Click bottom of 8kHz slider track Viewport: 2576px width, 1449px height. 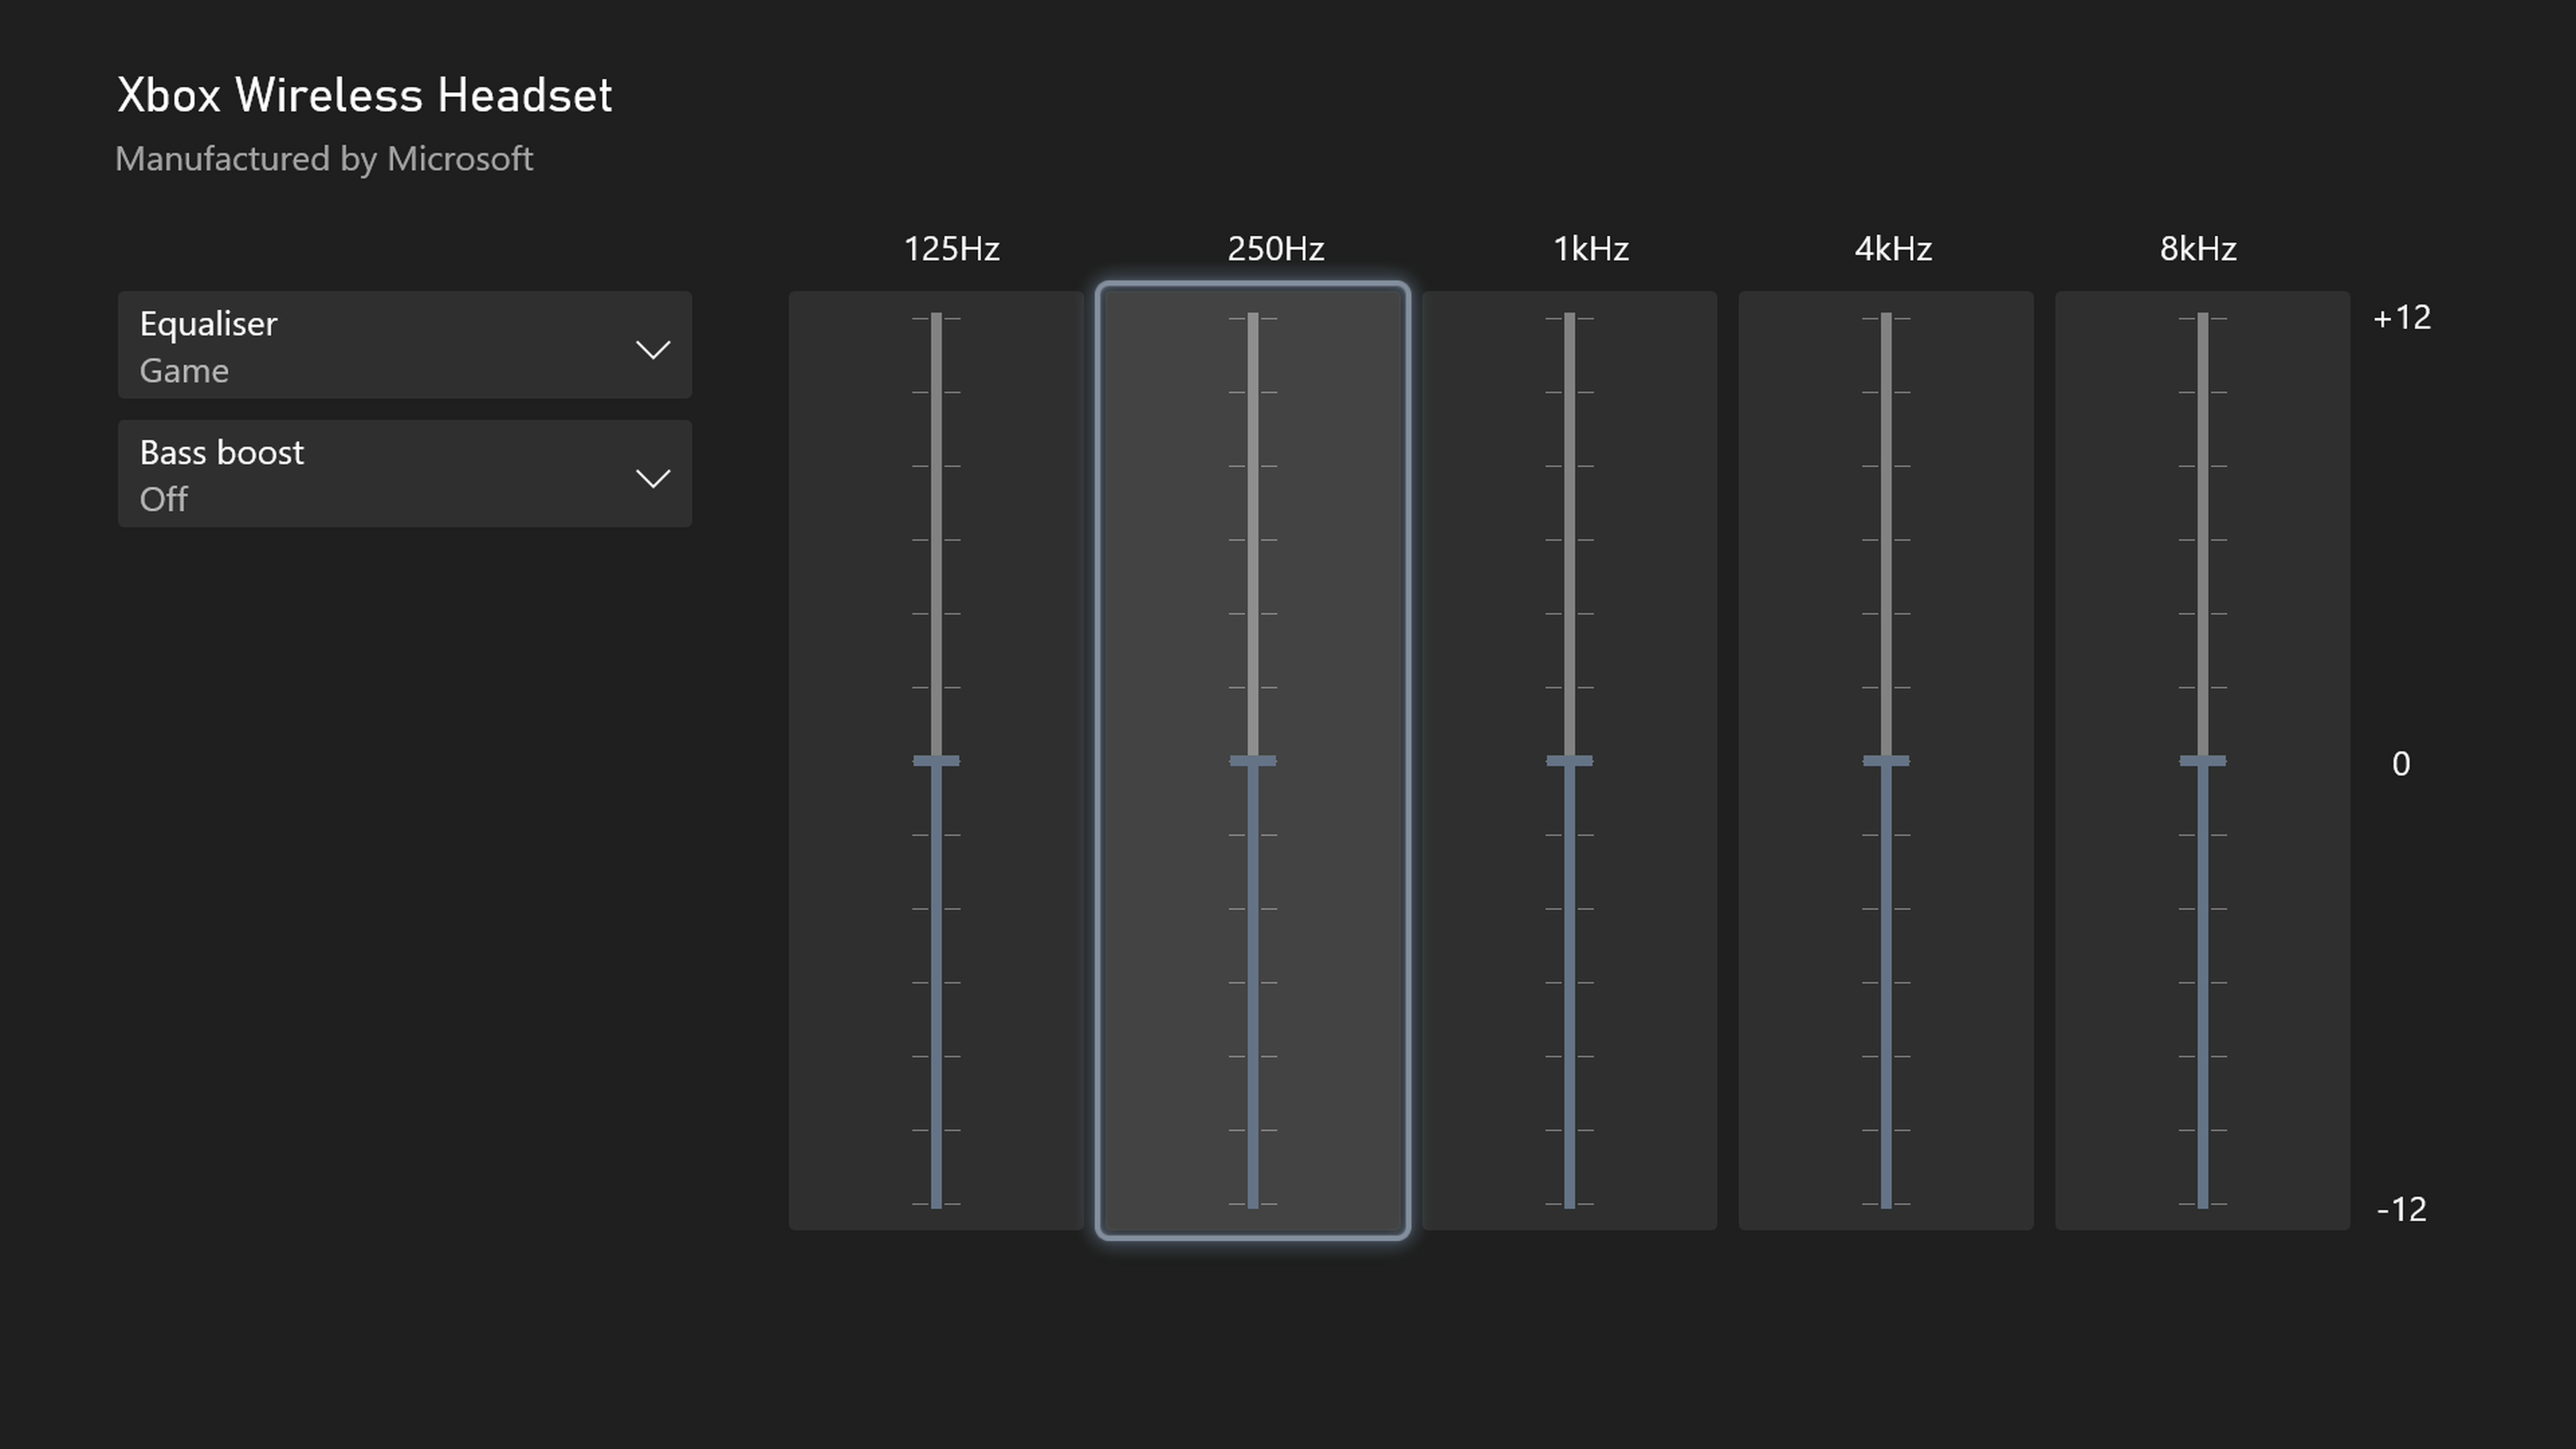click(x=2202, y=1203)
